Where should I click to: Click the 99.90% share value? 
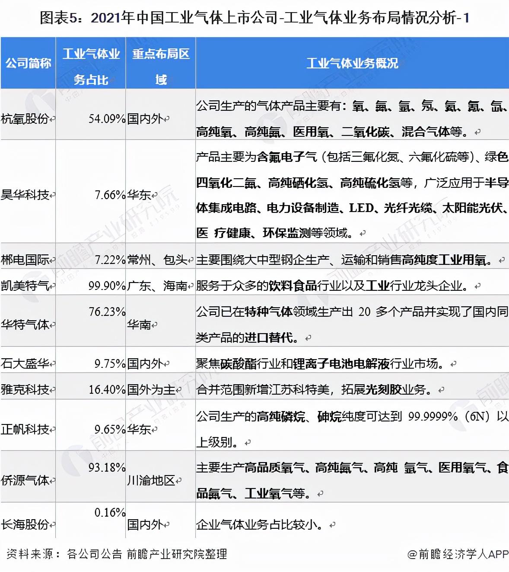pos(107,286)
